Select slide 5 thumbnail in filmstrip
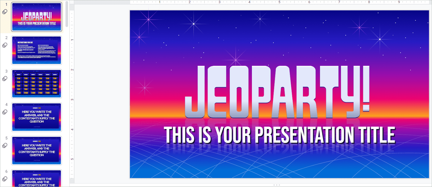The height and width of the screenshot is (187, 432). [36, 150]
